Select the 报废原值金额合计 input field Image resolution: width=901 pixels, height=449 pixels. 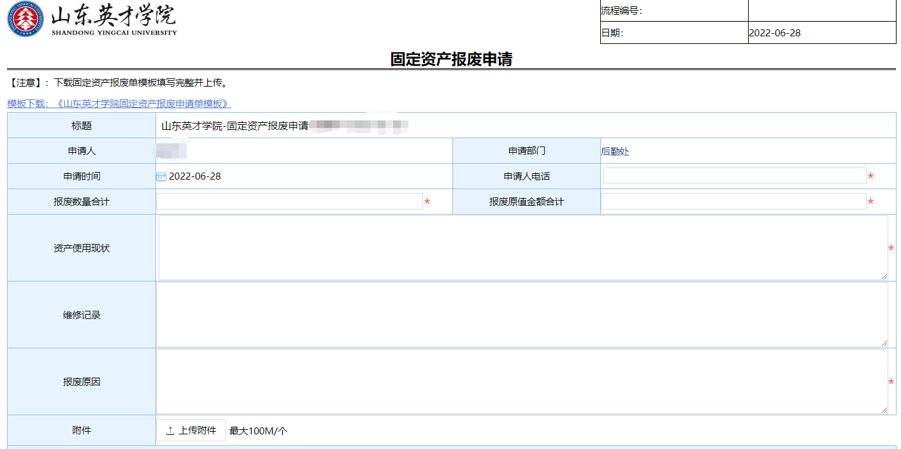pos(733,202)
